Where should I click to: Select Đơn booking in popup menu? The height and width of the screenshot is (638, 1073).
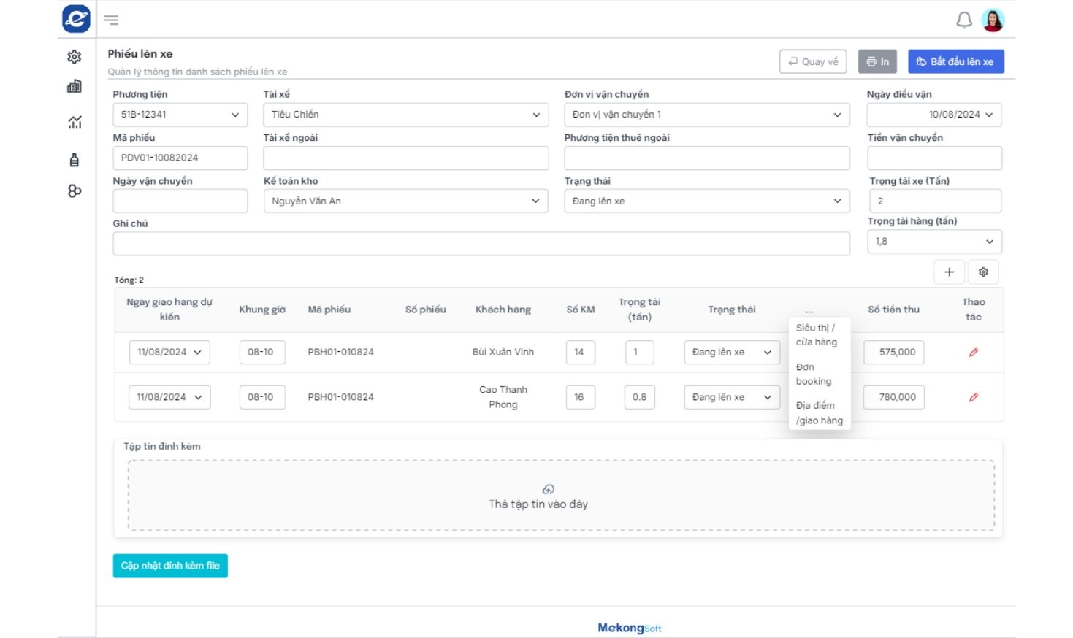click(x=814, y=374)
